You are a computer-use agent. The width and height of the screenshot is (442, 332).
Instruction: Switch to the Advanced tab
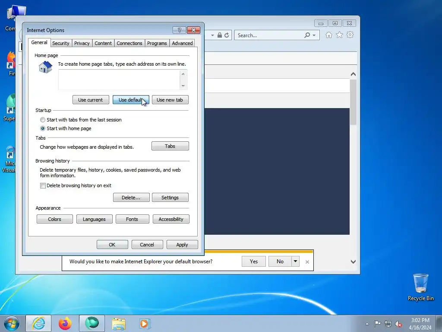click(x=183, y=43)
